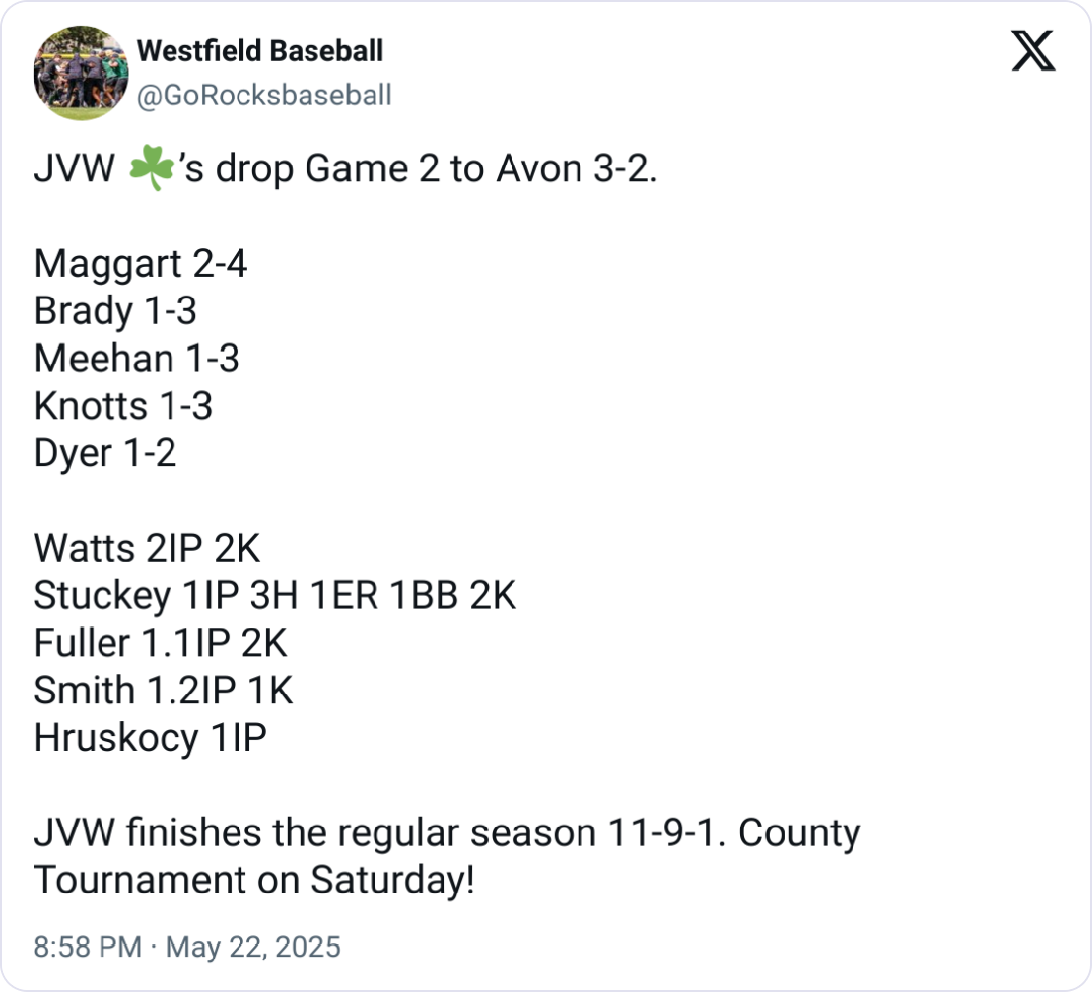
Task: Open the Westfield Baseball display name link
Action: [x=260, y=50]
